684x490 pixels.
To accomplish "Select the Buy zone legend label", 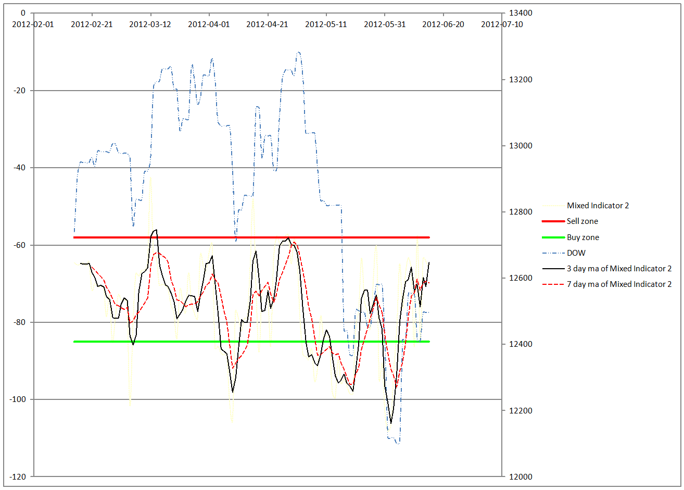I will (x=582, y=237).
